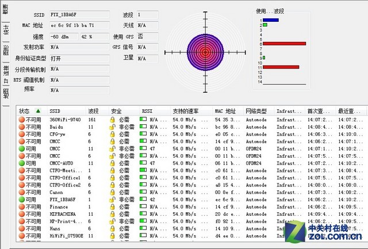368x249 pixels.
Task: Click the green available icon for CMCC-AUTO
Action: point(22,163)
